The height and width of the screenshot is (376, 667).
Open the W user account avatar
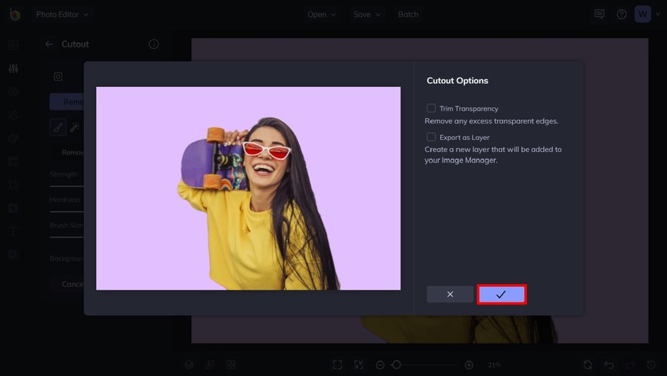[642, 14]
